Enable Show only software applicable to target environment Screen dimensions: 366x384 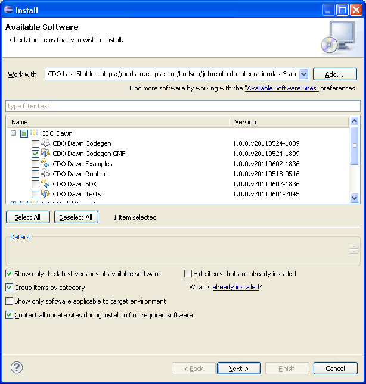click(x=10, y=301)
